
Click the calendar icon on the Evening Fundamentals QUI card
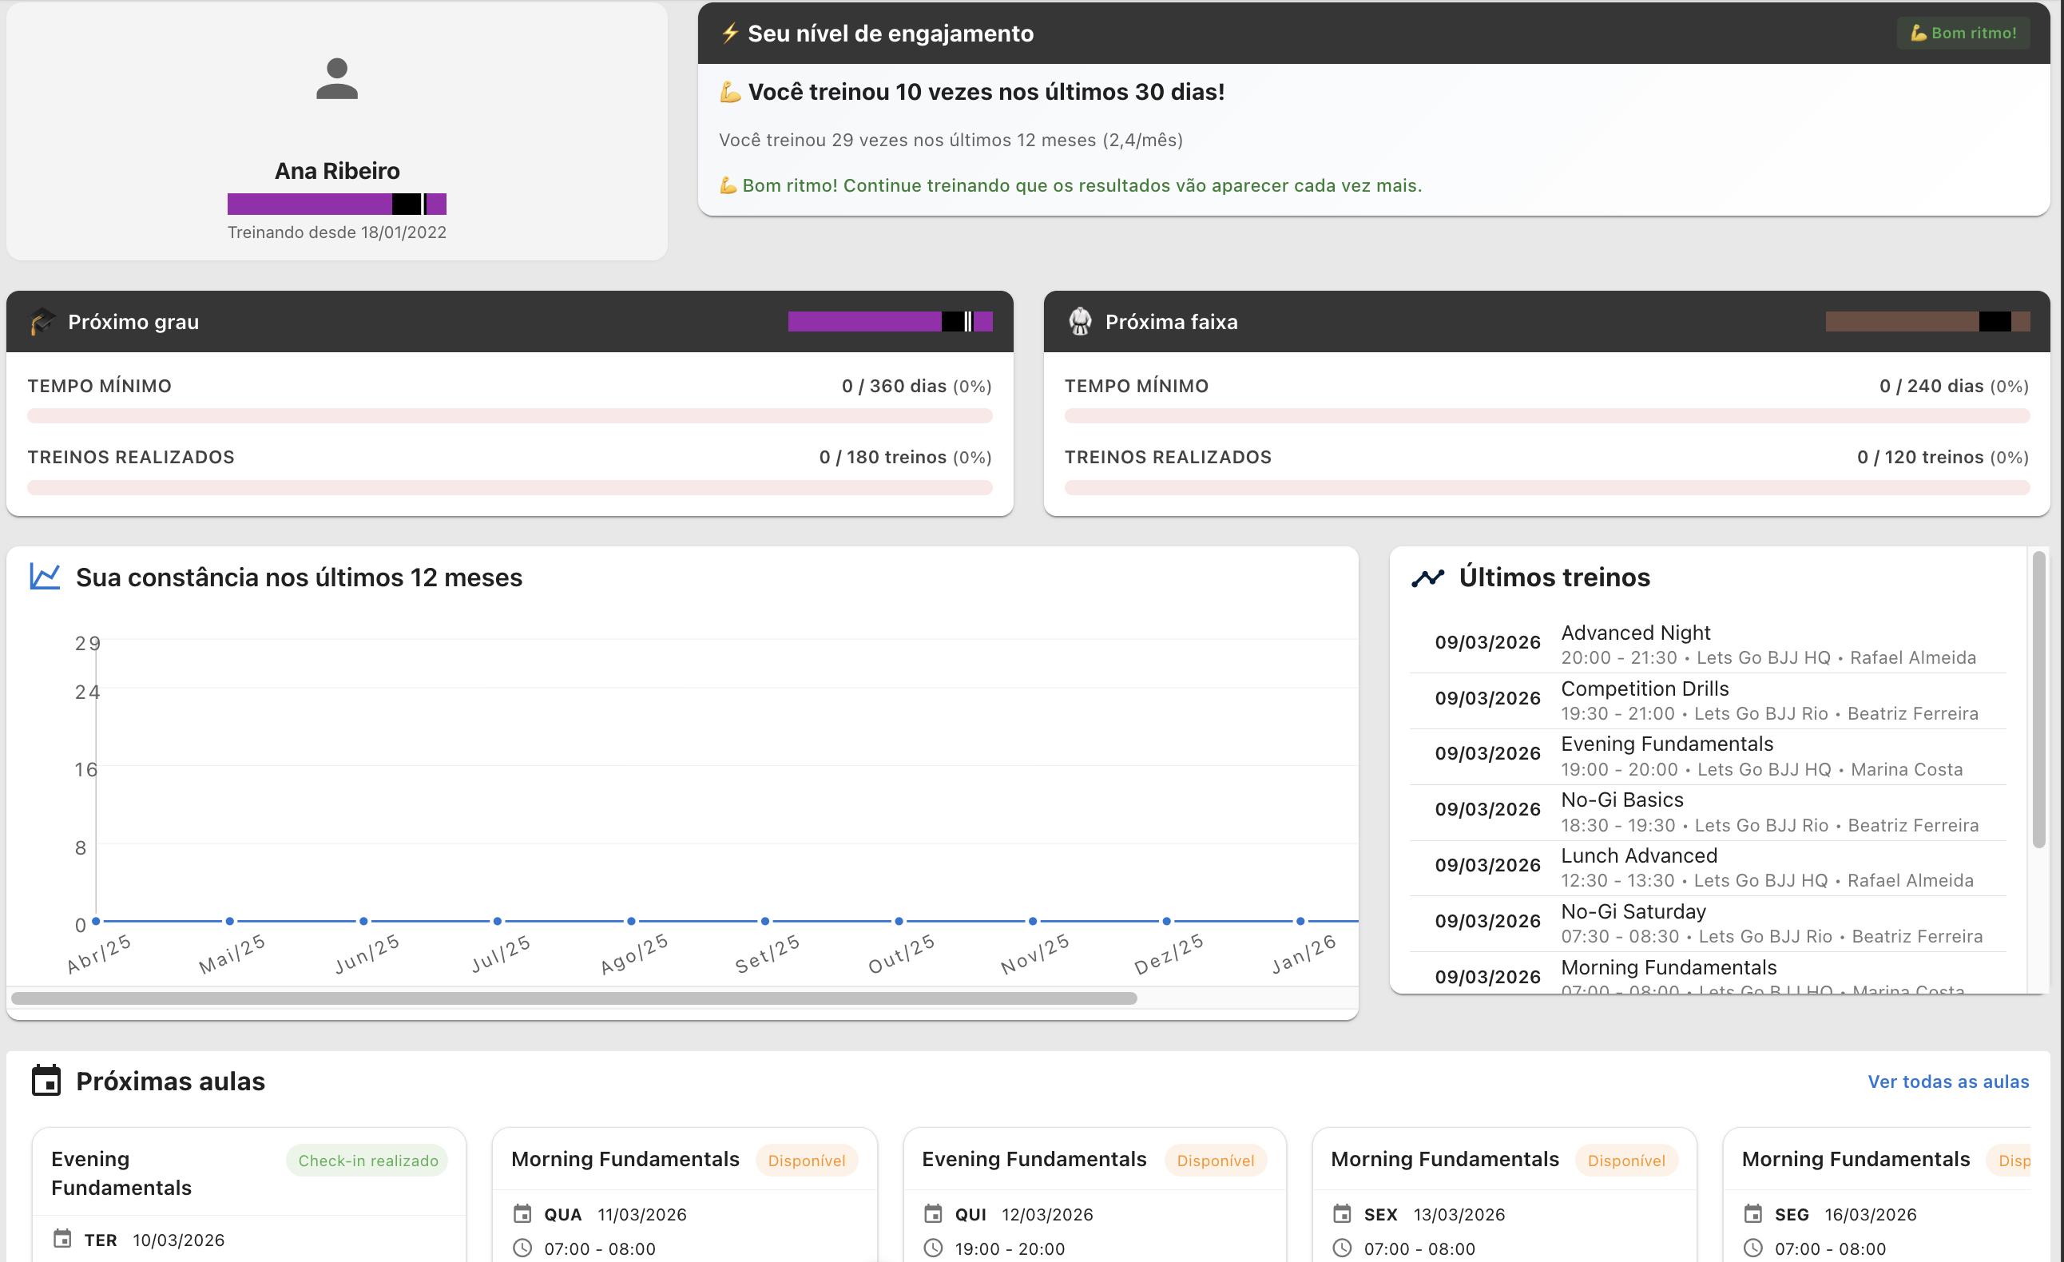935,1214
